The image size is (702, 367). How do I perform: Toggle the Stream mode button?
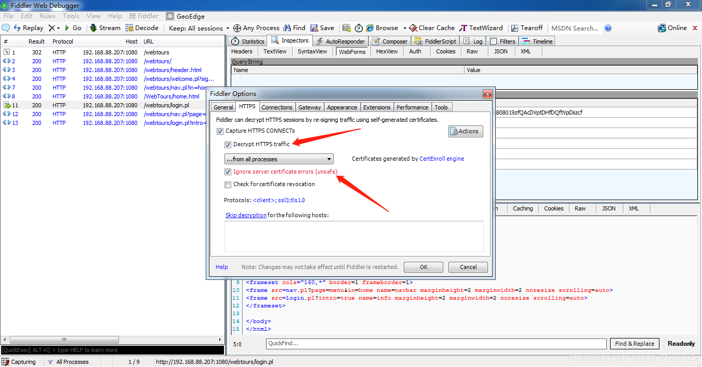pos(105,28)
